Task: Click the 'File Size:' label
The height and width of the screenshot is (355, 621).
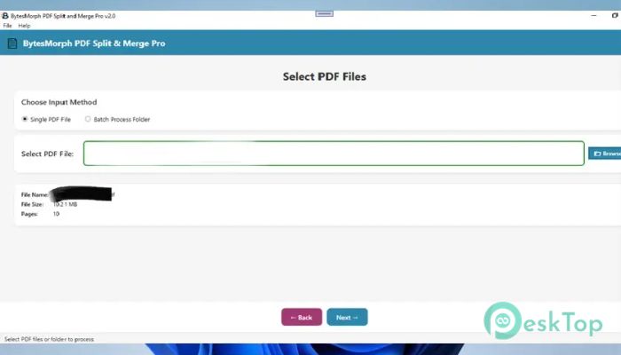Action: (33, 204)
